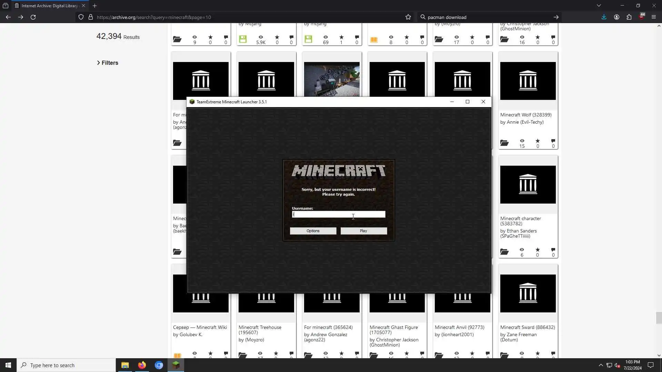This screenshot has height=372, width=662.
Task: Click the Minecraft launcher taskbar icon
Action: 176,365
